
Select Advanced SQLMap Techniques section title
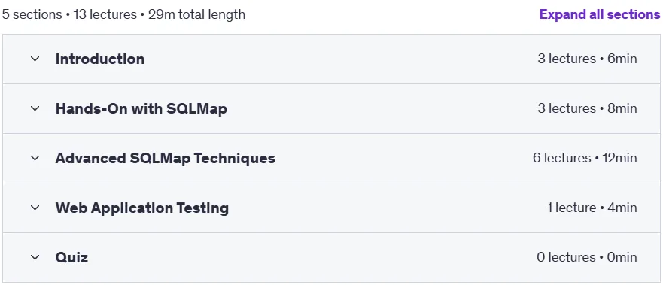(166, 159)
